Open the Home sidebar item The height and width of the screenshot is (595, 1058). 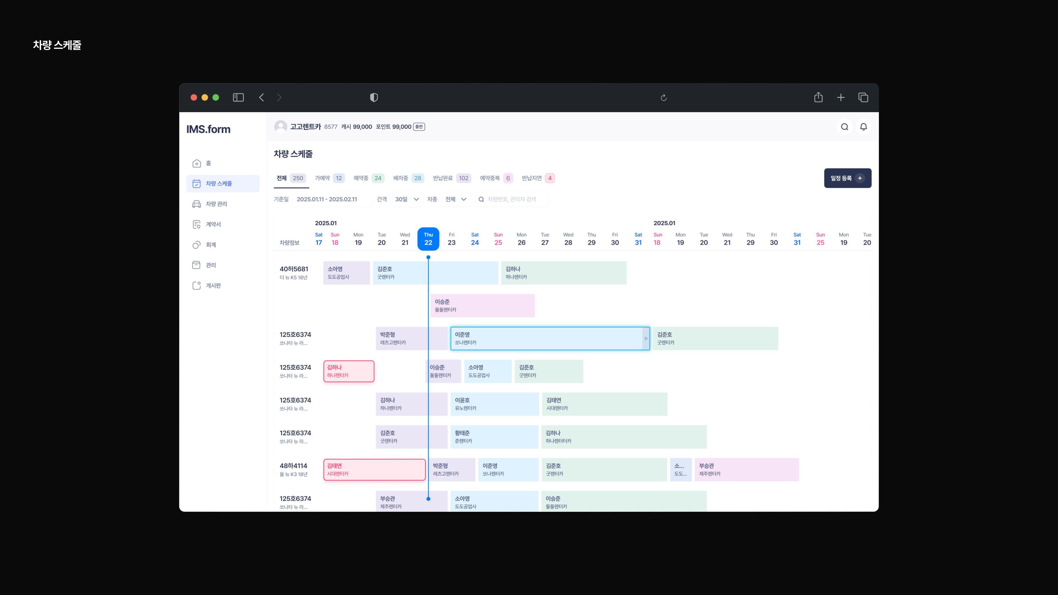pyautogui.click(x=223, y=163)
